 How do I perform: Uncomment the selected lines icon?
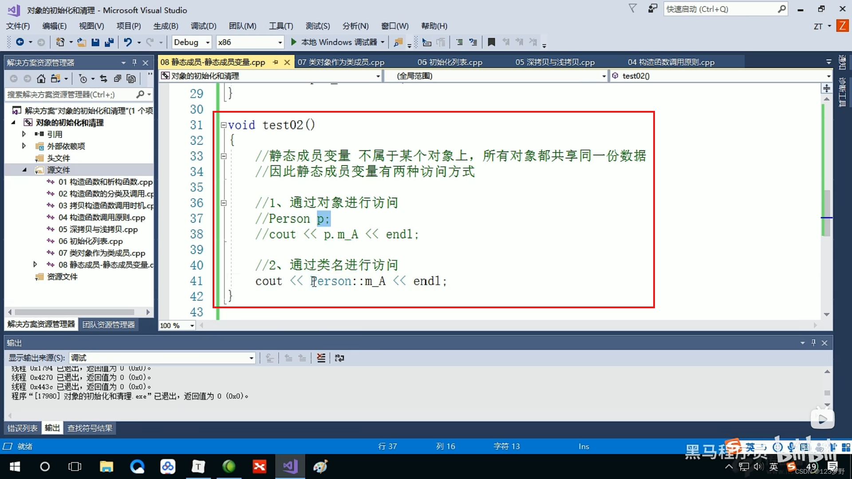click(473, 42)
